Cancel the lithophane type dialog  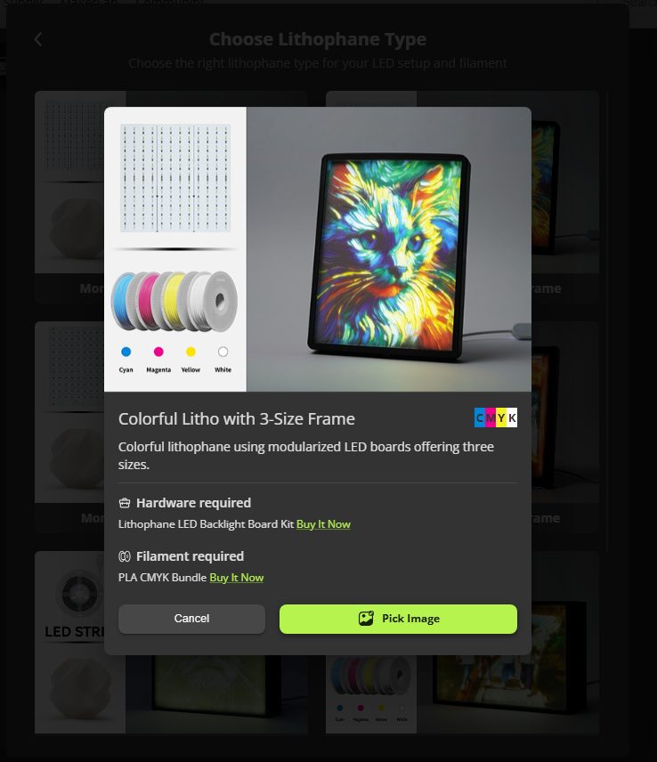[x=192, y=619]
